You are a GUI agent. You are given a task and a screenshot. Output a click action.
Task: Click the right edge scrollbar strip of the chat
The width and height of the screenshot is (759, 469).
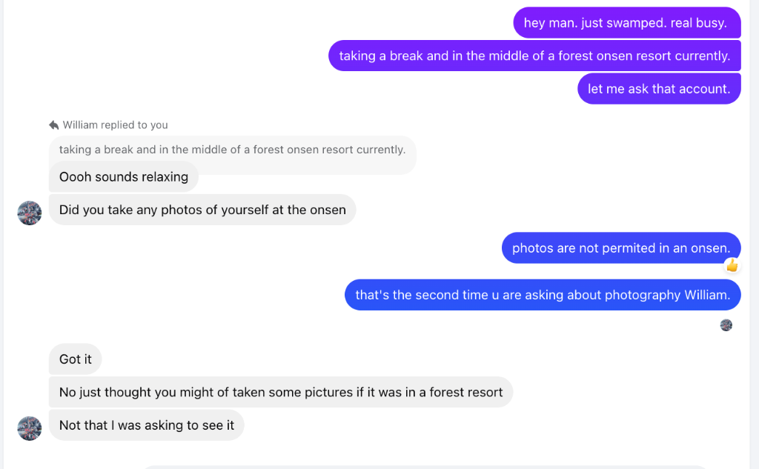(x=754, y=234)
